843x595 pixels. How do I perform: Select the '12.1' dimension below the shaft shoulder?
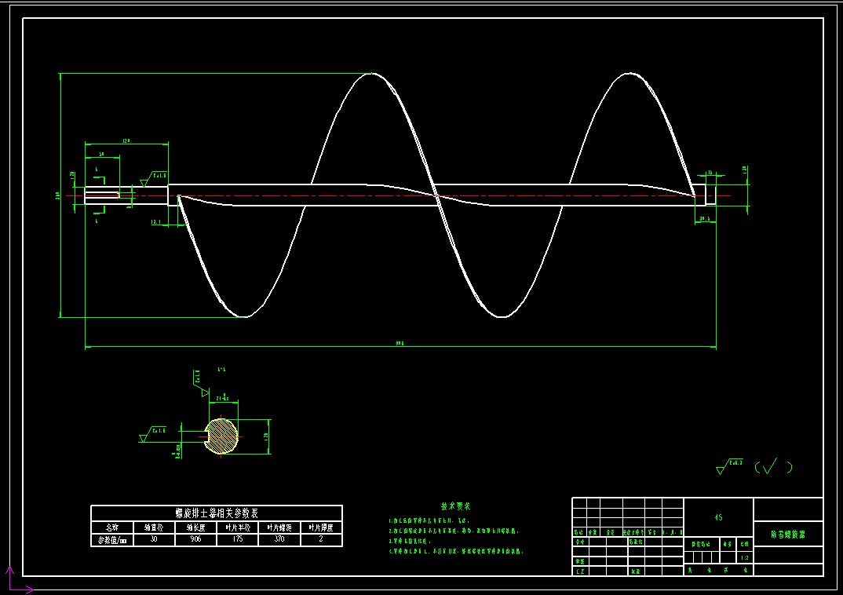point(156,221)
